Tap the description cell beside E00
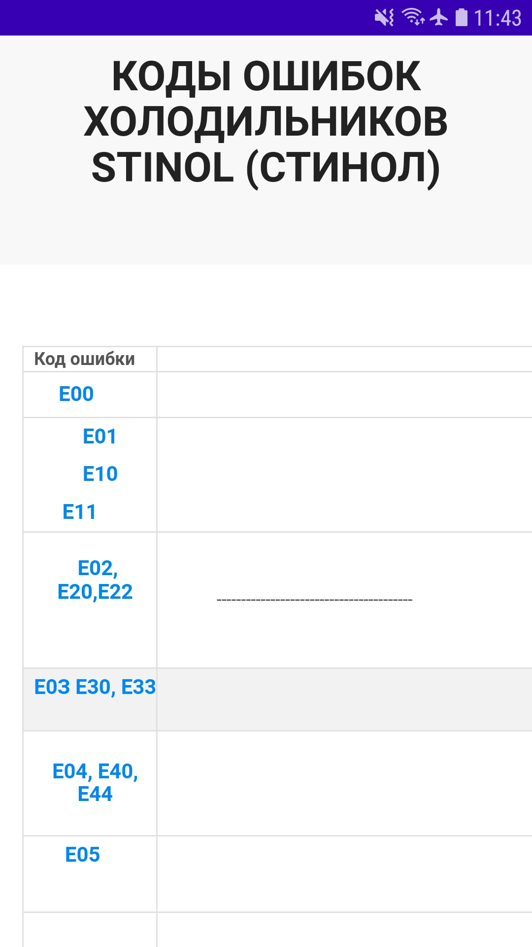The height and width of the screenshot is (947, 532). [x=344, y=395]
